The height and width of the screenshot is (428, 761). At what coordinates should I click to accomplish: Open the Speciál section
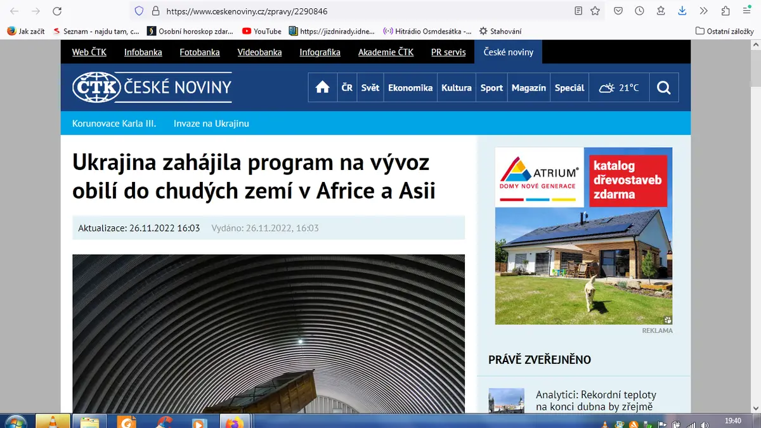(569, 88)
